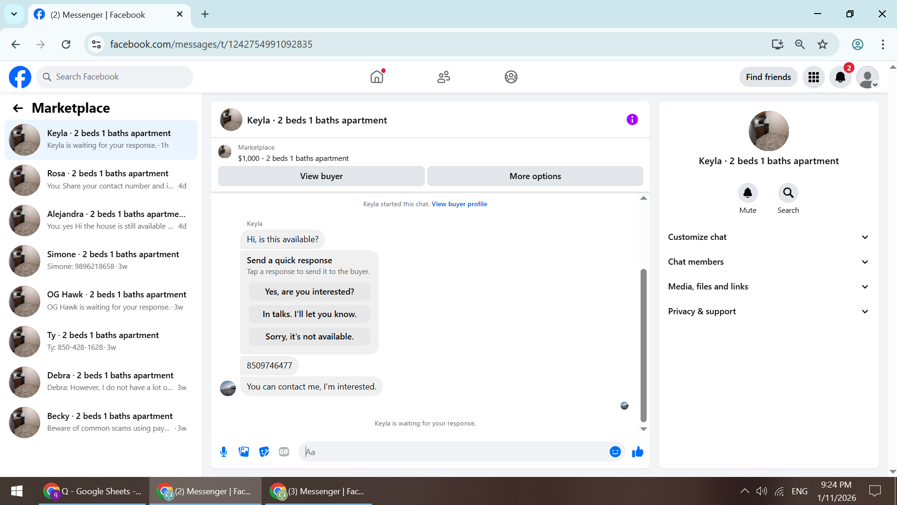
Task: Click the install app icon in address bar
Action: point(778,44)
